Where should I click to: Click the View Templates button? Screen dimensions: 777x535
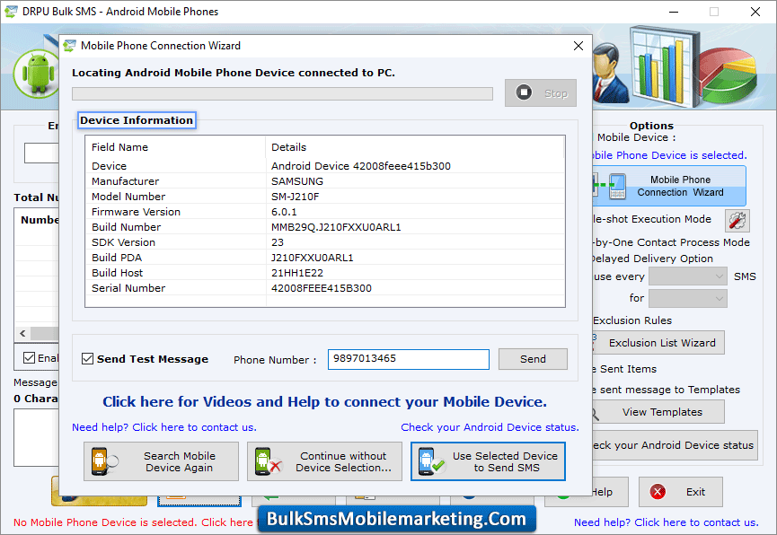pyautogui.click(x=658, y=412)
